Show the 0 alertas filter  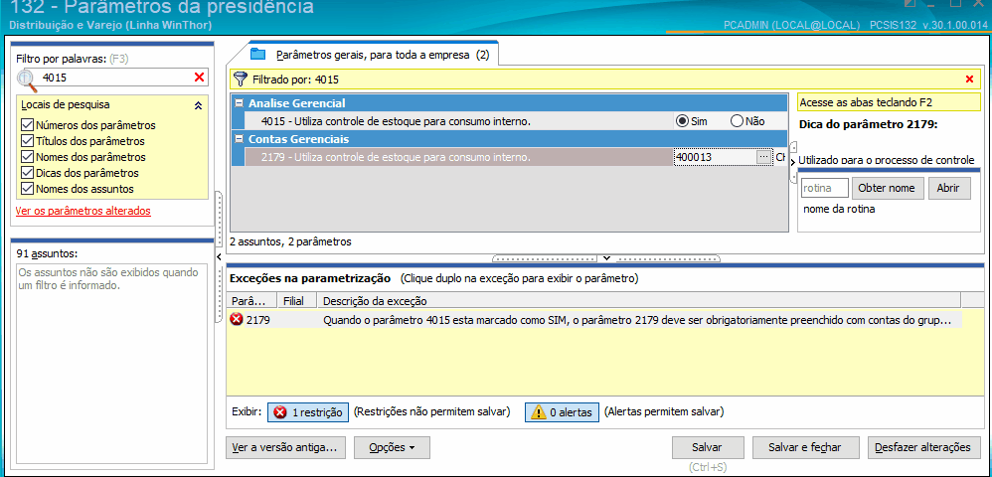562,412
